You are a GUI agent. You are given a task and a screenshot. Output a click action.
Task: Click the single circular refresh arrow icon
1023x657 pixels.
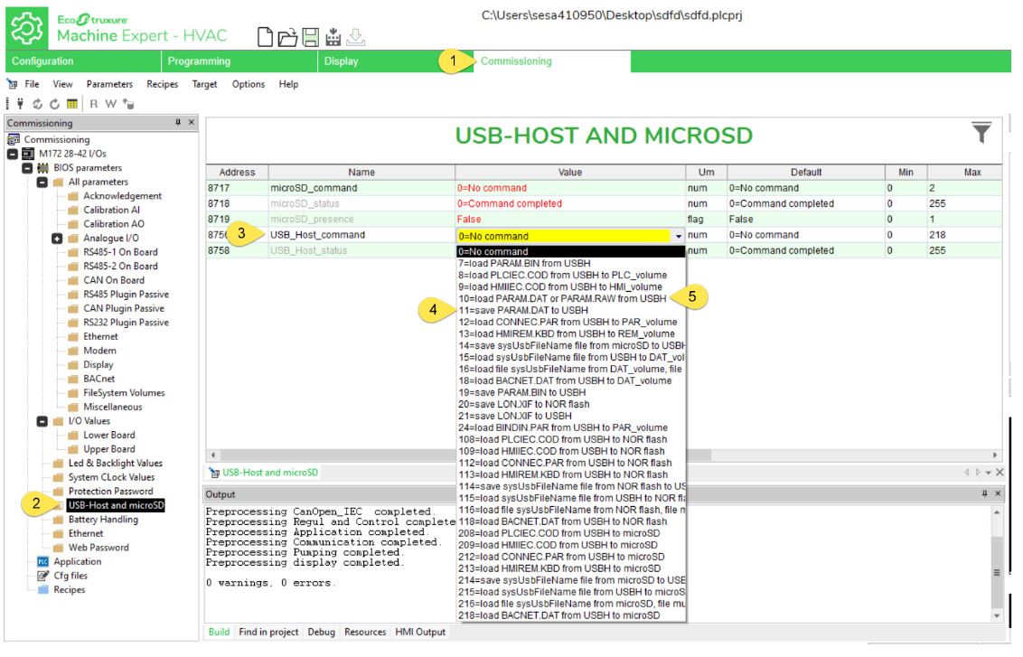pyautogui.click(x=55, y=104)
